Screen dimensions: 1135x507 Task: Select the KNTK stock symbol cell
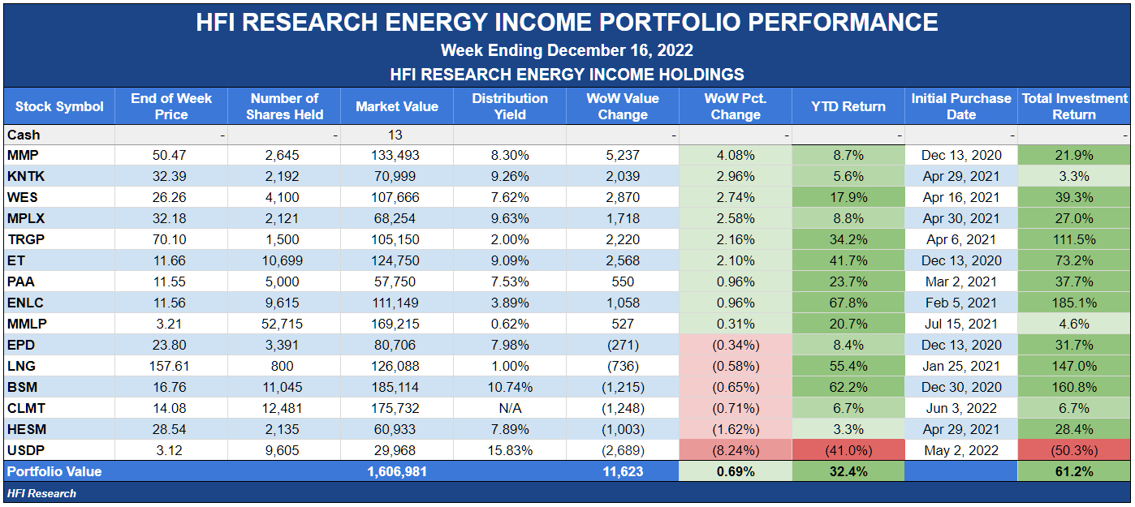(59, 176)
